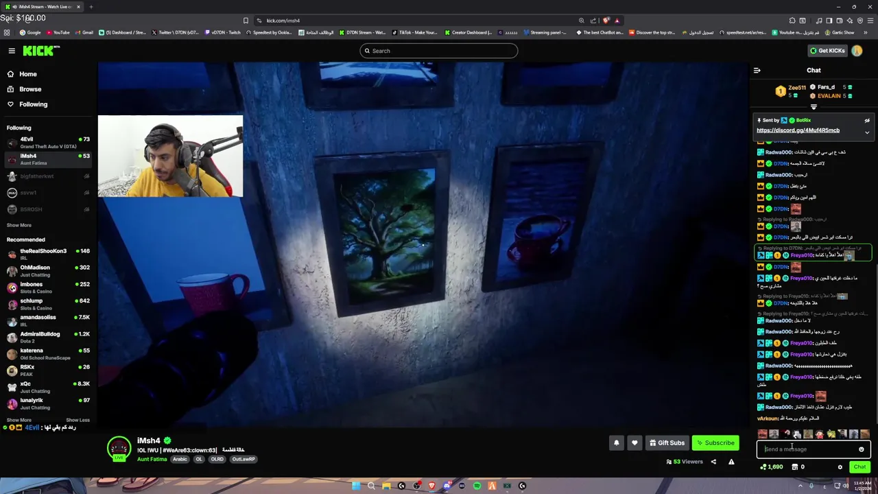878x494 pixels.
Task: Click the stream video player
Action: tap(423, 245)
